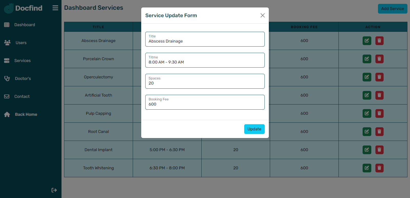This screenshot has width=410, height=198.
Task: Click the Tooth Whitening spaces value 20
Action: point(236,168)
